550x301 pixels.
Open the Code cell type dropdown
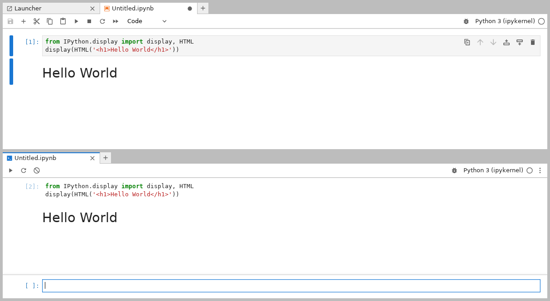pos(147,21)
